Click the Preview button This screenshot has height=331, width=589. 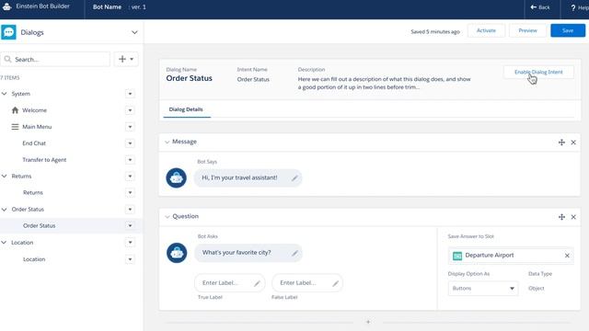[x=527, y=30]
